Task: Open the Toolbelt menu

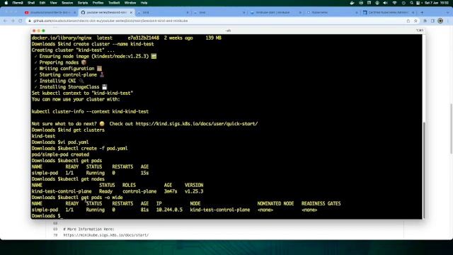Action: coord(114,3)
